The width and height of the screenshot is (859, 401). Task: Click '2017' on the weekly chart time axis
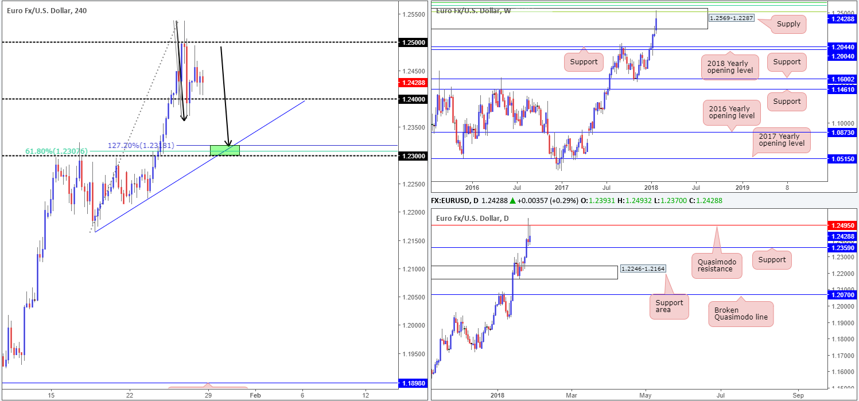pos(561,187)
